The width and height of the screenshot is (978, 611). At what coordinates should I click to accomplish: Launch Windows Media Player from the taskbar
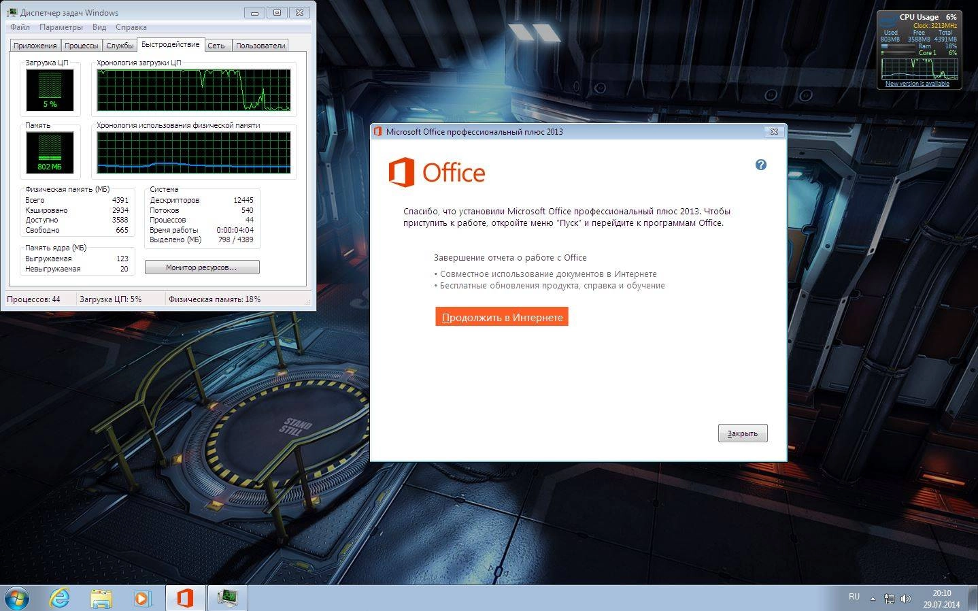(142, 598)
